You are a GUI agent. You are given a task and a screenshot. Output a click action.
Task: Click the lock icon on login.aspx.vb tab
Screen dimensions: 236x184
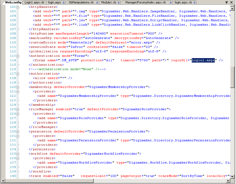click(x=194, y=2)
